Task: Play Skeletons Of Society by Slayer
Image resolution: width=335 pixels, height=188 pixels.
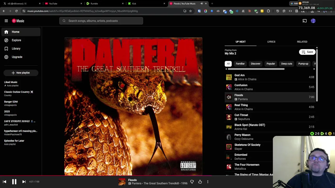Action: pyautogui.click(x=249, y=147)
